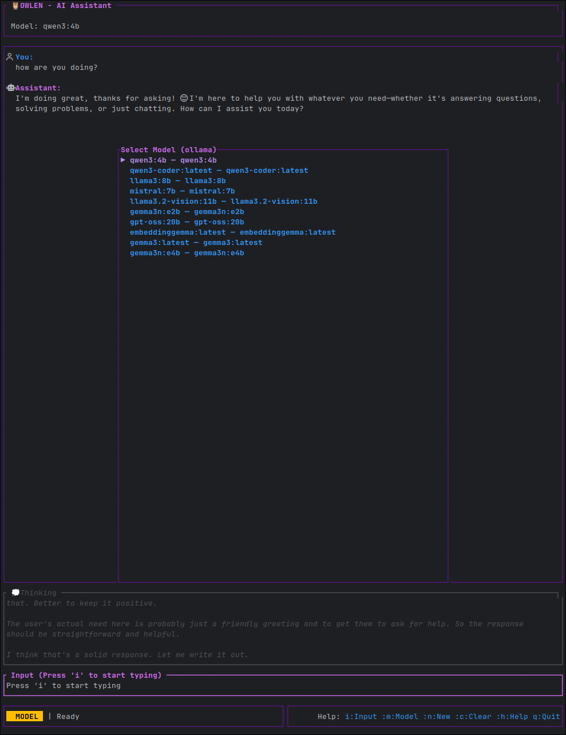Choose gpt-oss:20b from the list
The height and width of the screenshot is (735, 566).
click(x=187, y=222)
